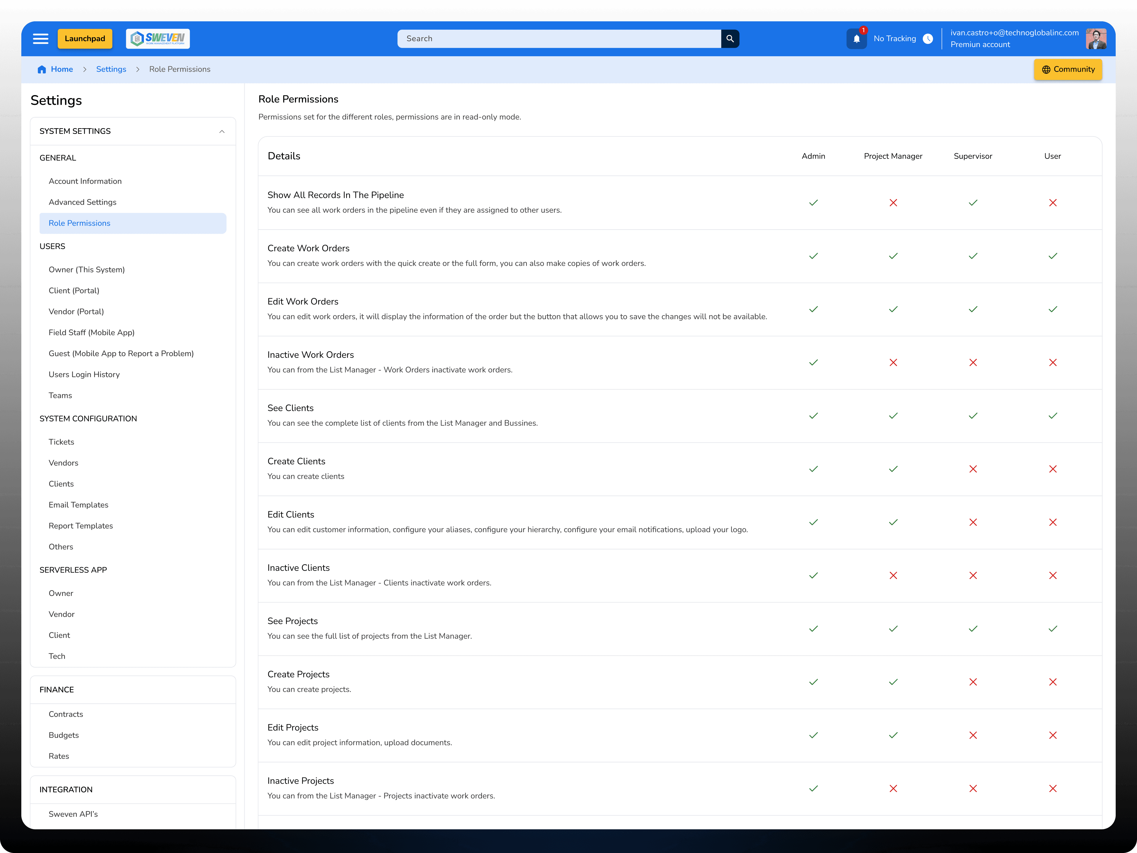
Task: Click inside the Search input field
Action: (559, 39)
